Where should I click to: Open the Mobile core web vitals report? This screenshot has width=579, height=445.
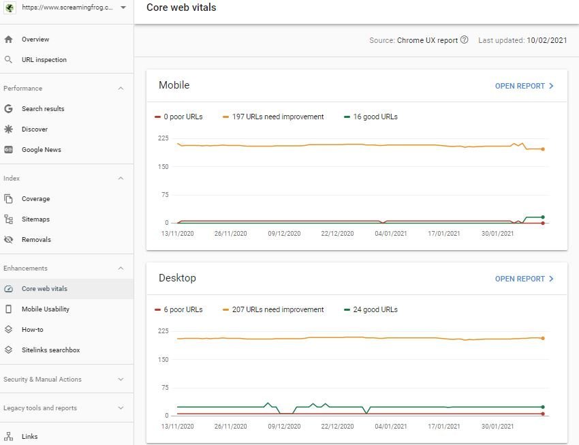click(524, 87)
